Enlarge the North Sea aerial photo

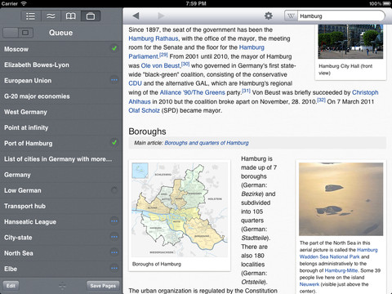(x=341, y=199)
